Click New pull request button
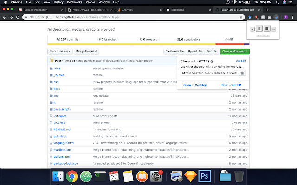The image size is (297, 185). point(86,51)
